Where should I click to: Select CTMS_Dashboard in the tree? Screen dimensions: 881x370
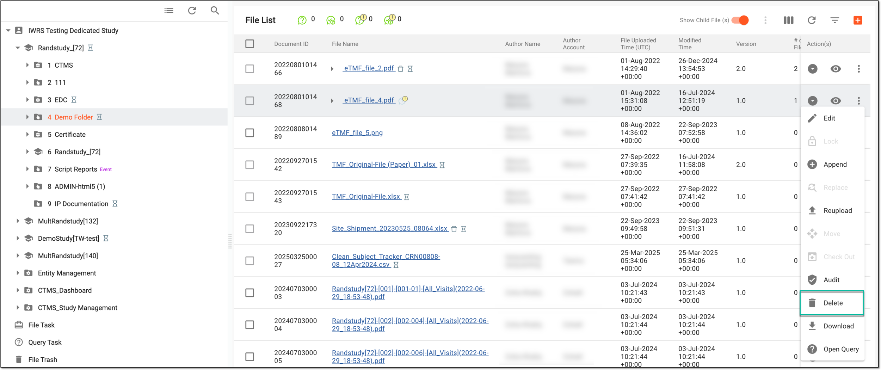tap(65, 290)
